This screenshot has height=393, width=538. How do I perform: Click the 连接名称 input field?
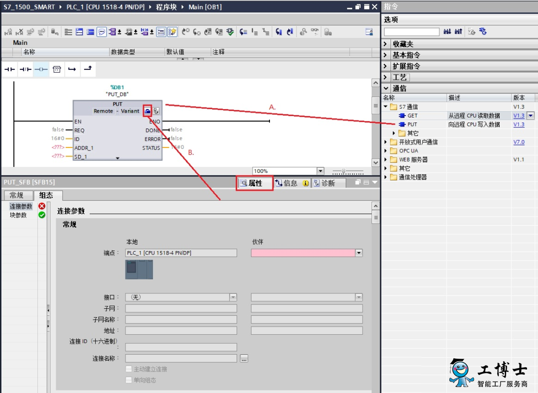(181, 358)
